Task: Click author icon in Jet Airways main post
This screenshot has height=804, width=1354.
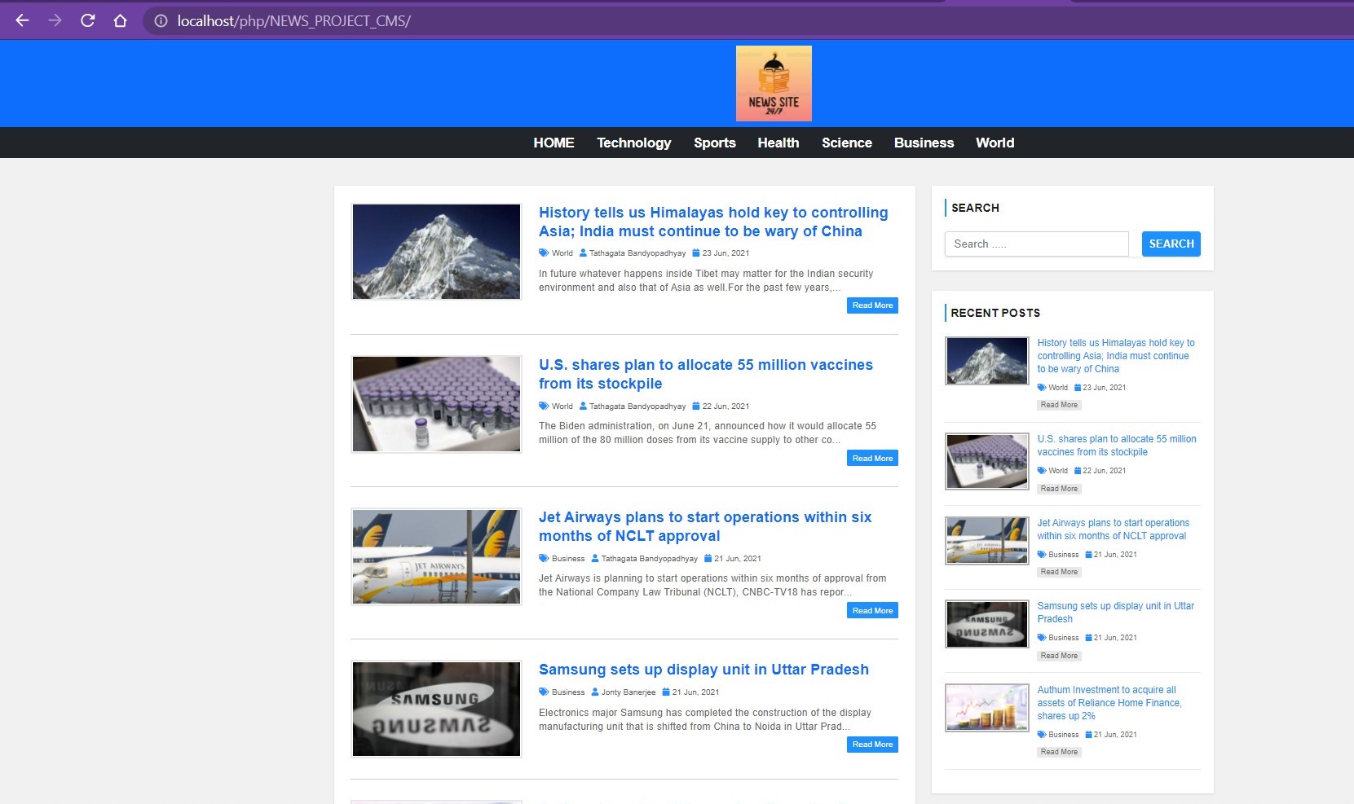Action: pos(594,558)
